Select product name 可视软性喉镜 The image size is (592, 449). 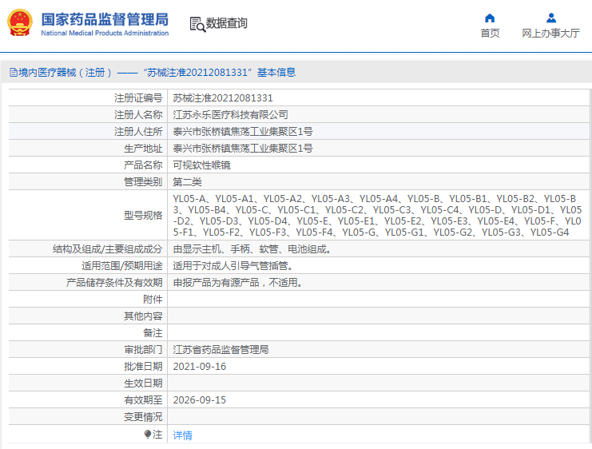pos(201,165)
